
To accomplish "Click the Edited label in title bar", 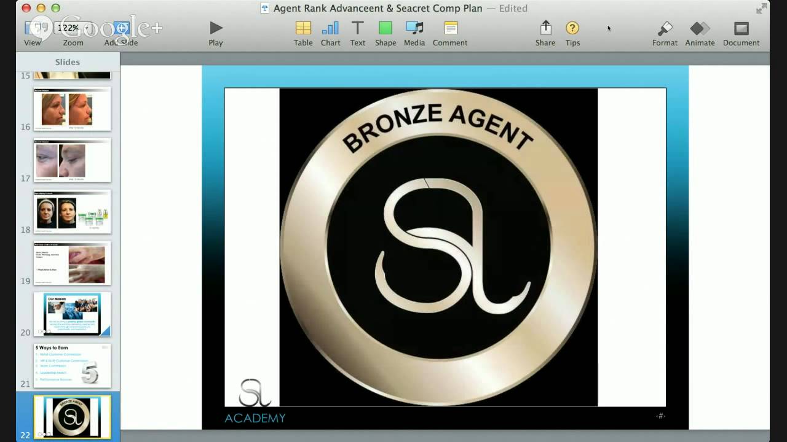I will (513, 8).
